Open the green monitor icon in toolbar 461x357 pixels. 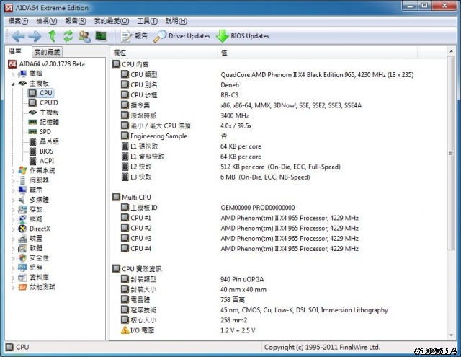pos(101,36)
